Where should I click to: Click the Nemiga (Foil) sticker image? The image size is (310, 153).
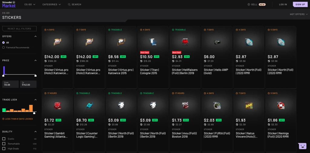(x=281, y=105)
